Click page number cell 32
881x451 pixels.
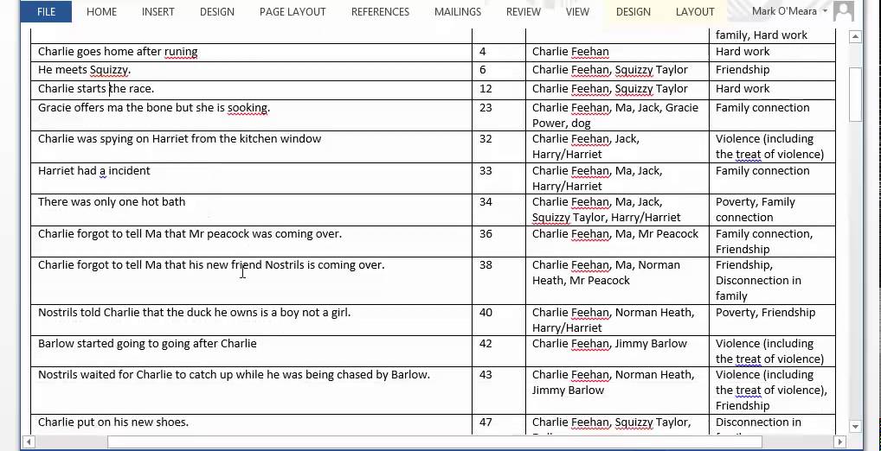(498, 146)
